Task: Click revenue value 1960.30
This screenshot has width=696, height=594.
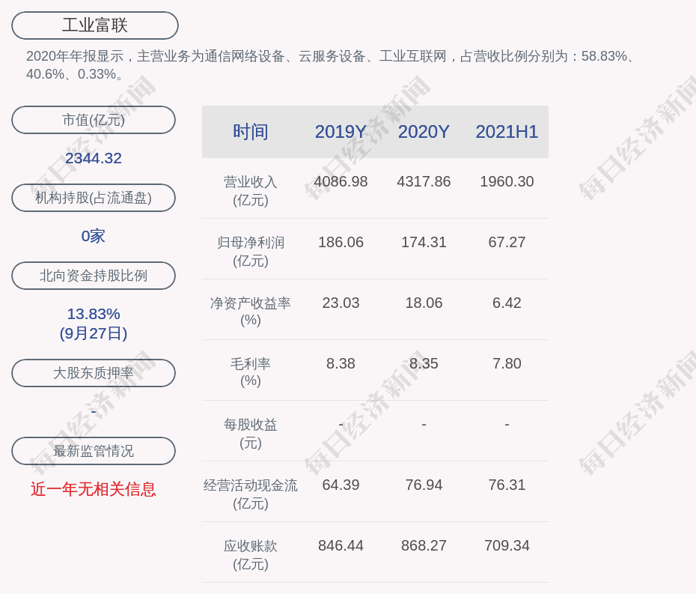Action: tap(507, 182)
